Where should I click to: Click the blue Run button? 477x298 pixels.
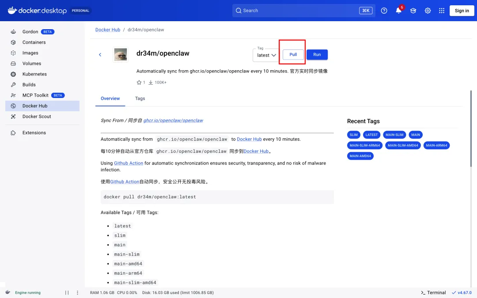[317, 54]
